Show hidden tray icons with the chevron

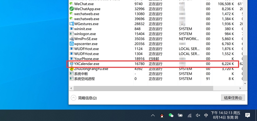click(153, 115)
